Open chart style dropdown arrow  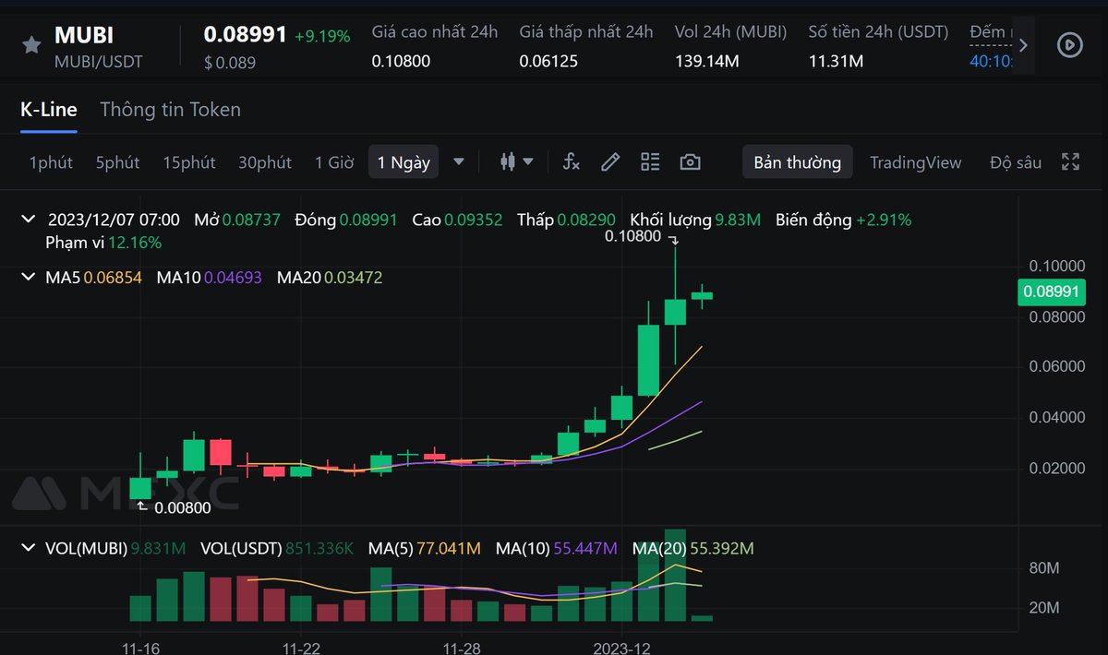(528, 161)
